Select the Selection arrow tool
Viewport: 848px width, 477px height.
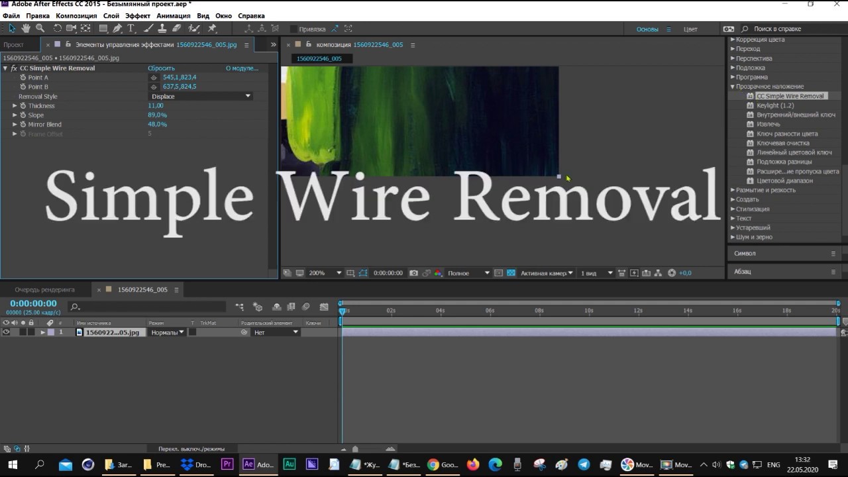12,28
